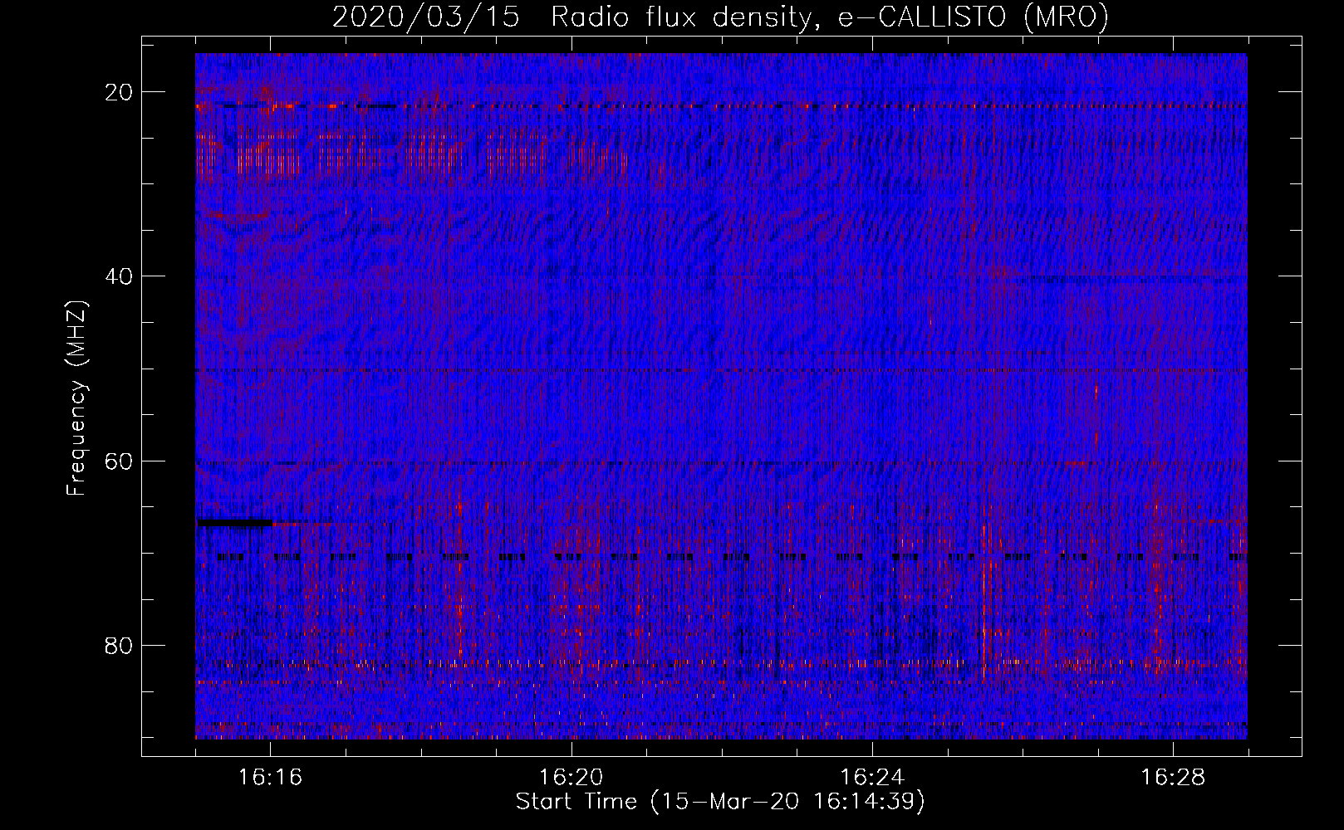Click the 16:28 time axis label
This screenshot has height=830, width=1344.
1173,779
